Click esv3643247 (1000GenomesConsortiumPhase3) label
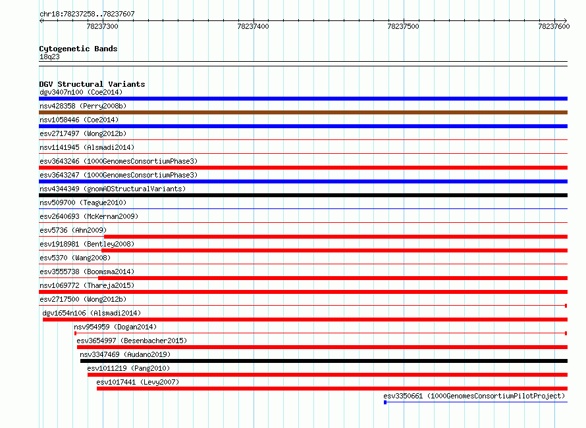The width and height of the screenshot is (586, 428). (119, 175)
